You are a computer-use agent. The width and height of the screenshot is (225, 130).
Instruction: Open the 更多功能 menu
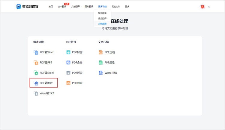point(102,7)
